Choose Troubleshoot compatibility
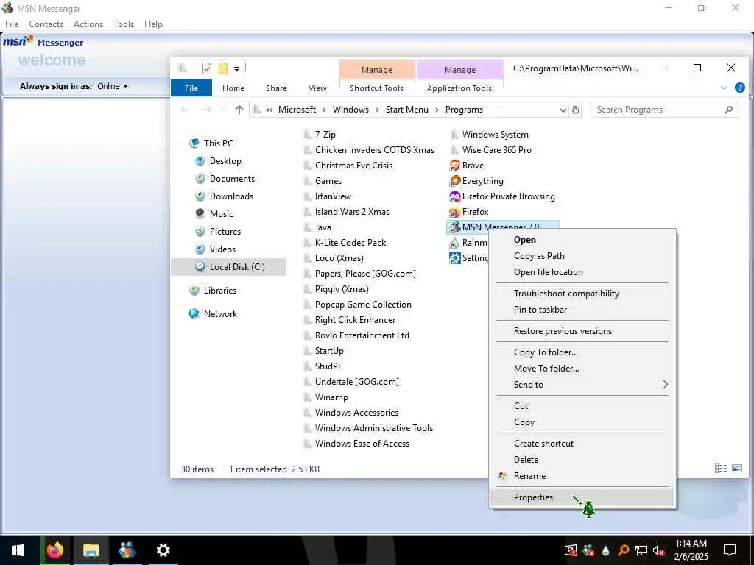The width and height of the screenshot is (754, 565). (582, 294)
